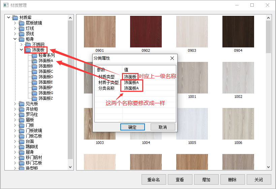Image resolution: width=276 pixels, height=189 pixels.
Task: Click the 饰面板Z folder icon
Action: pos(34,98)
